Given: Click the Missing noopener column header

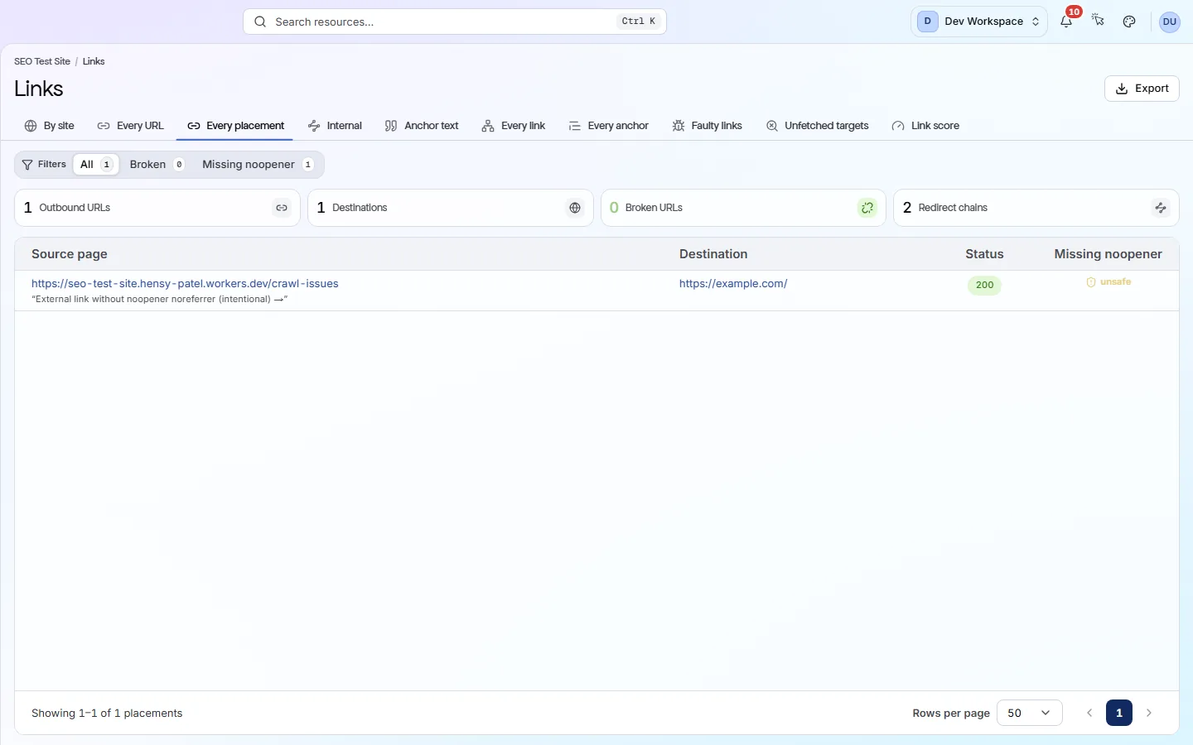Looking at the screenshot, I should [1108, 254].
